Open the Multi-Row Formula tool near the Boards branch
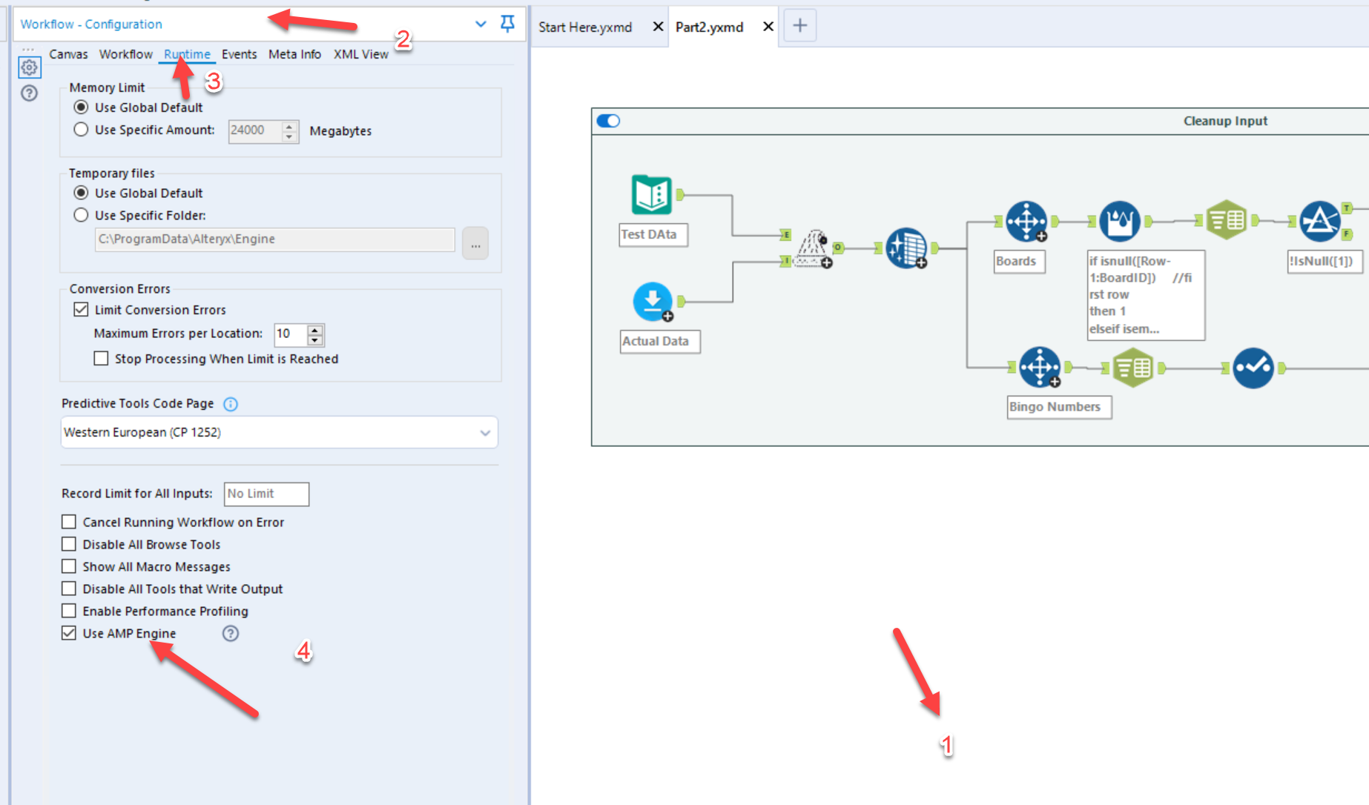This screenshot has height=805, width=1369. [1120, 221]
